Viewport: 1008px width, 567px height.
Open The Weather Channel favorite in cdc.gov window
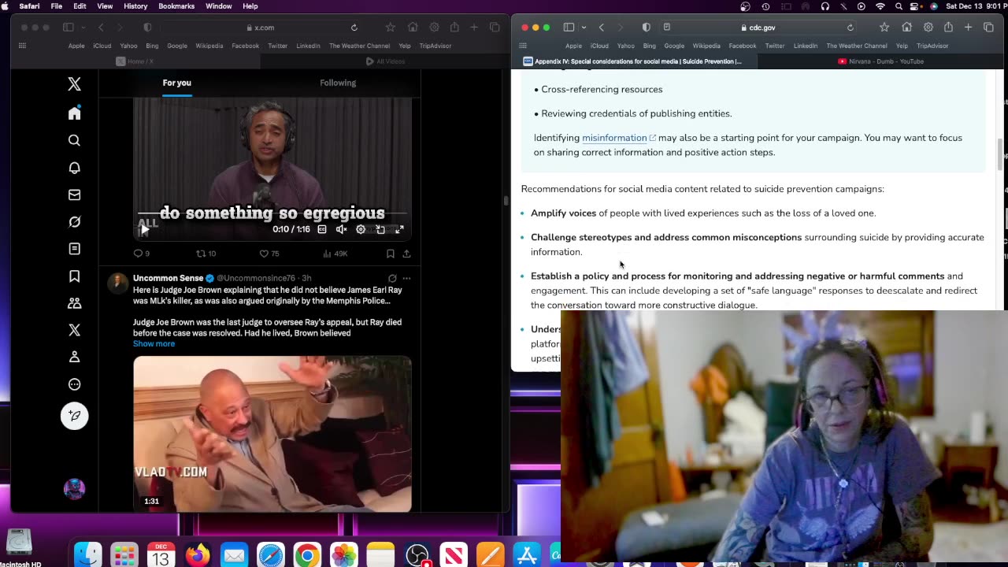(x=857, y=46)
